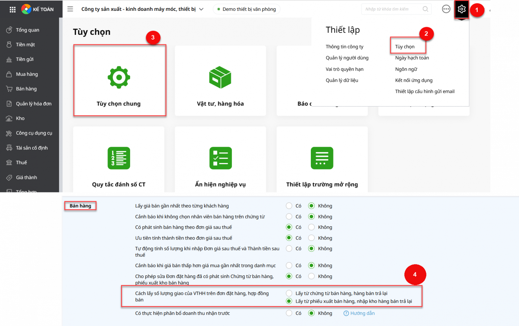This screenshot has width=519, height=326.
Task: Click the search magnifier icon
Action: [425, 9]
